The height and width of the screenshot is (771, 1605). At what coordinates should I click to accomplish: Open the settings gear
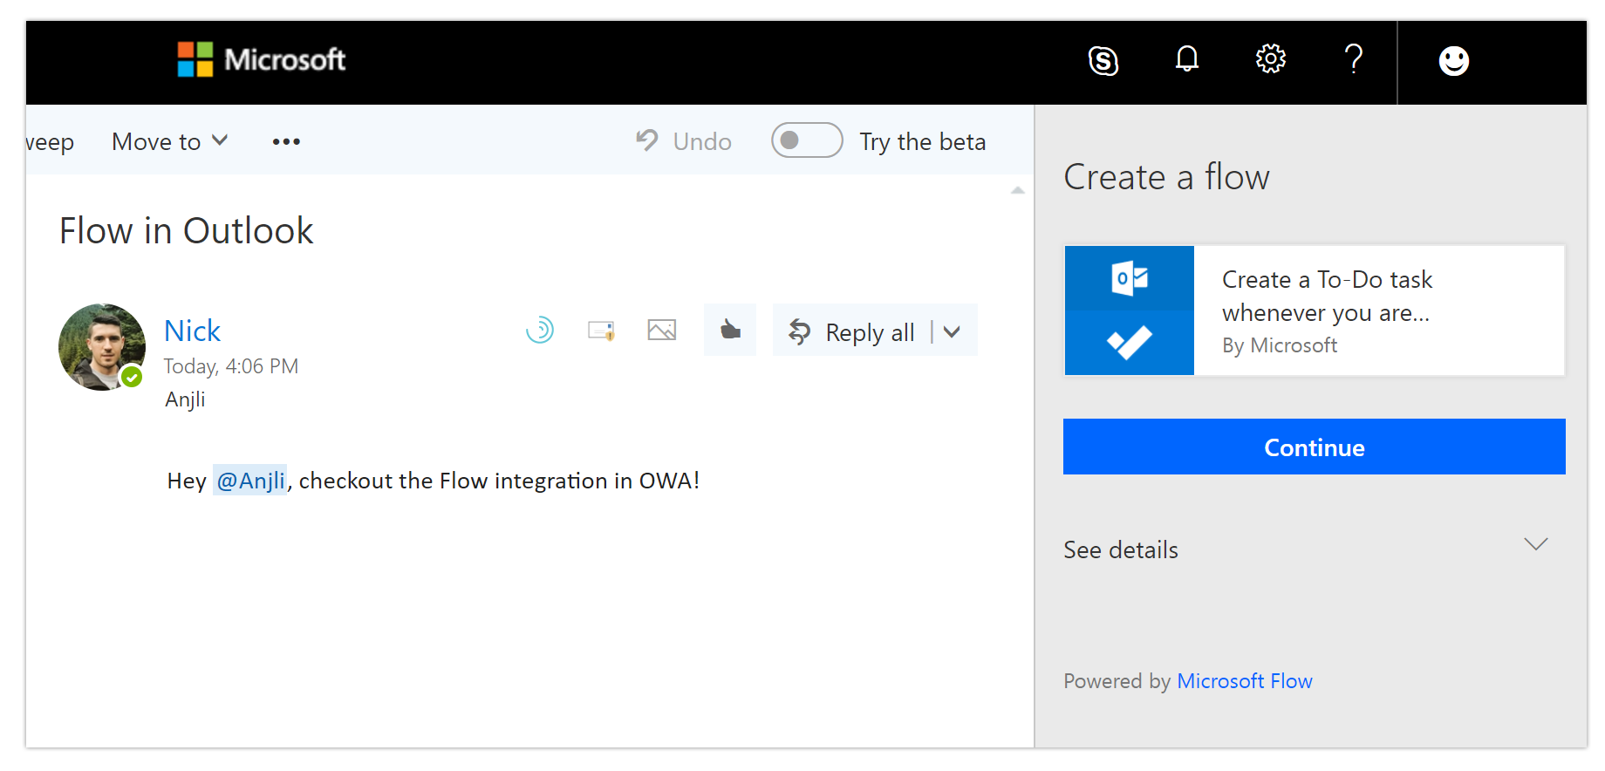click(1270, 59)
